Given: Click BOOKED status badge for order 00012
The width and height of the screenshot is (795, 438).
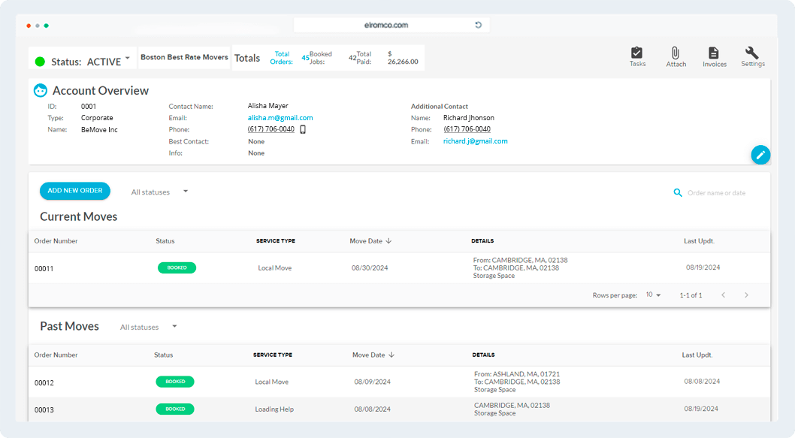Looking at the screenshot, I should 175,382.
